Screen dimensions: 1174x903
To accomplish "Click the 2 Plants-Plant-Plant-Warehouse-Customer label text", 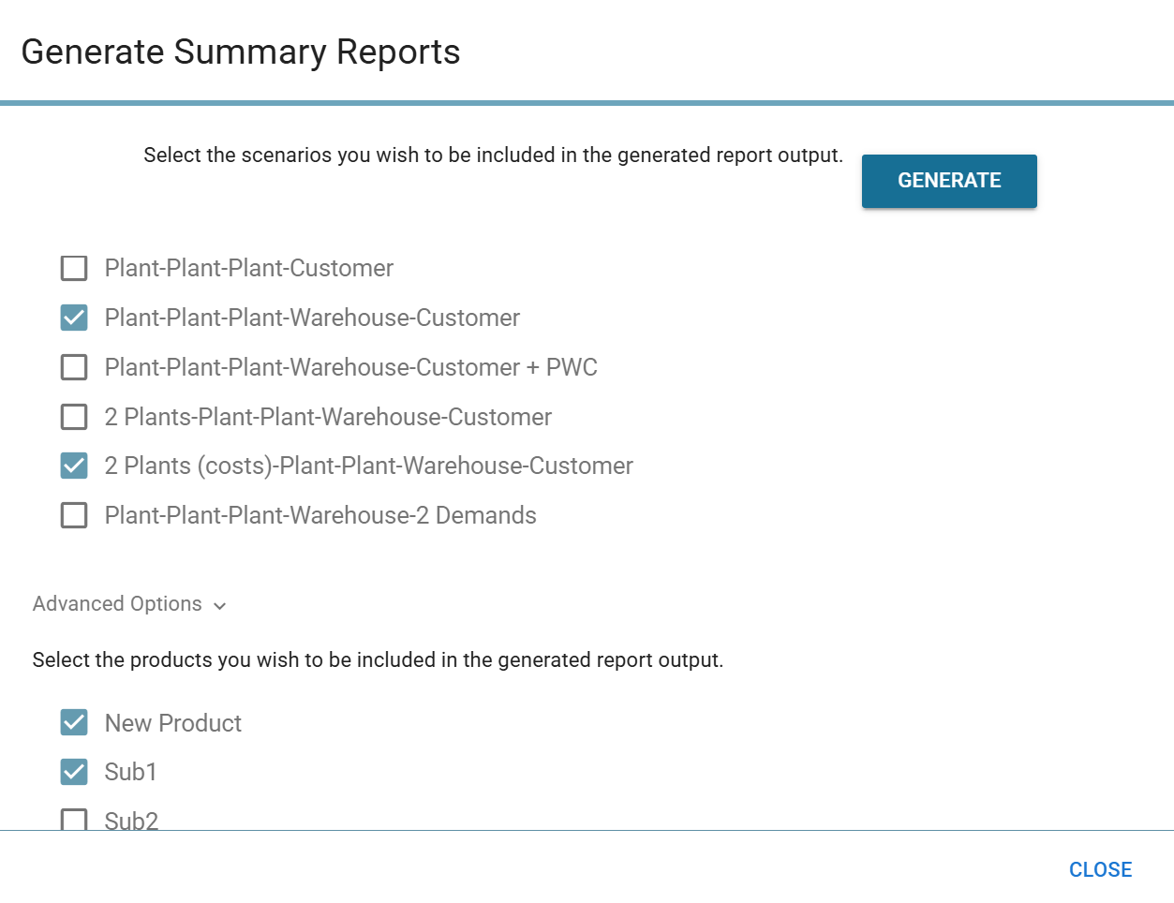I will pos(328,417).
